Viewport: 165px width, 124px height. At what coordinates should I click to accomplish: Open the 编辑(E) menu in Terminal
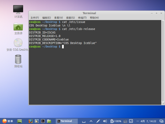(46, 18)
